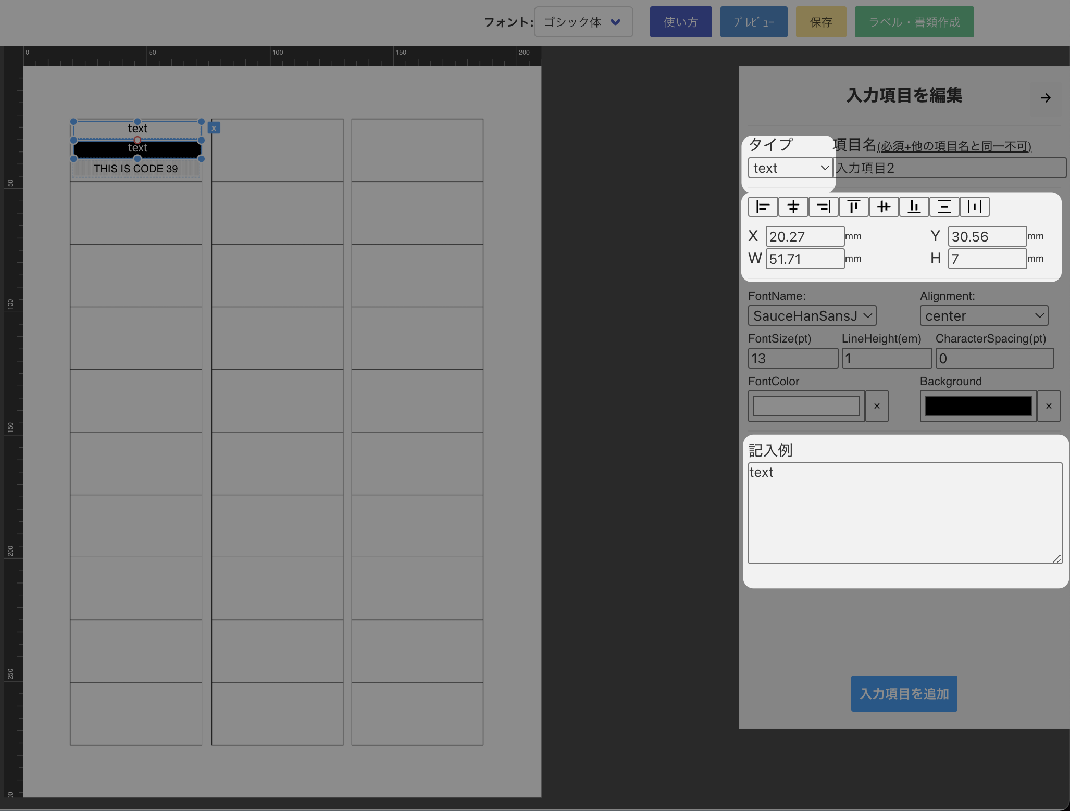Delete the selected field with the blue x

pyautogui.click(x=214, y=128)
